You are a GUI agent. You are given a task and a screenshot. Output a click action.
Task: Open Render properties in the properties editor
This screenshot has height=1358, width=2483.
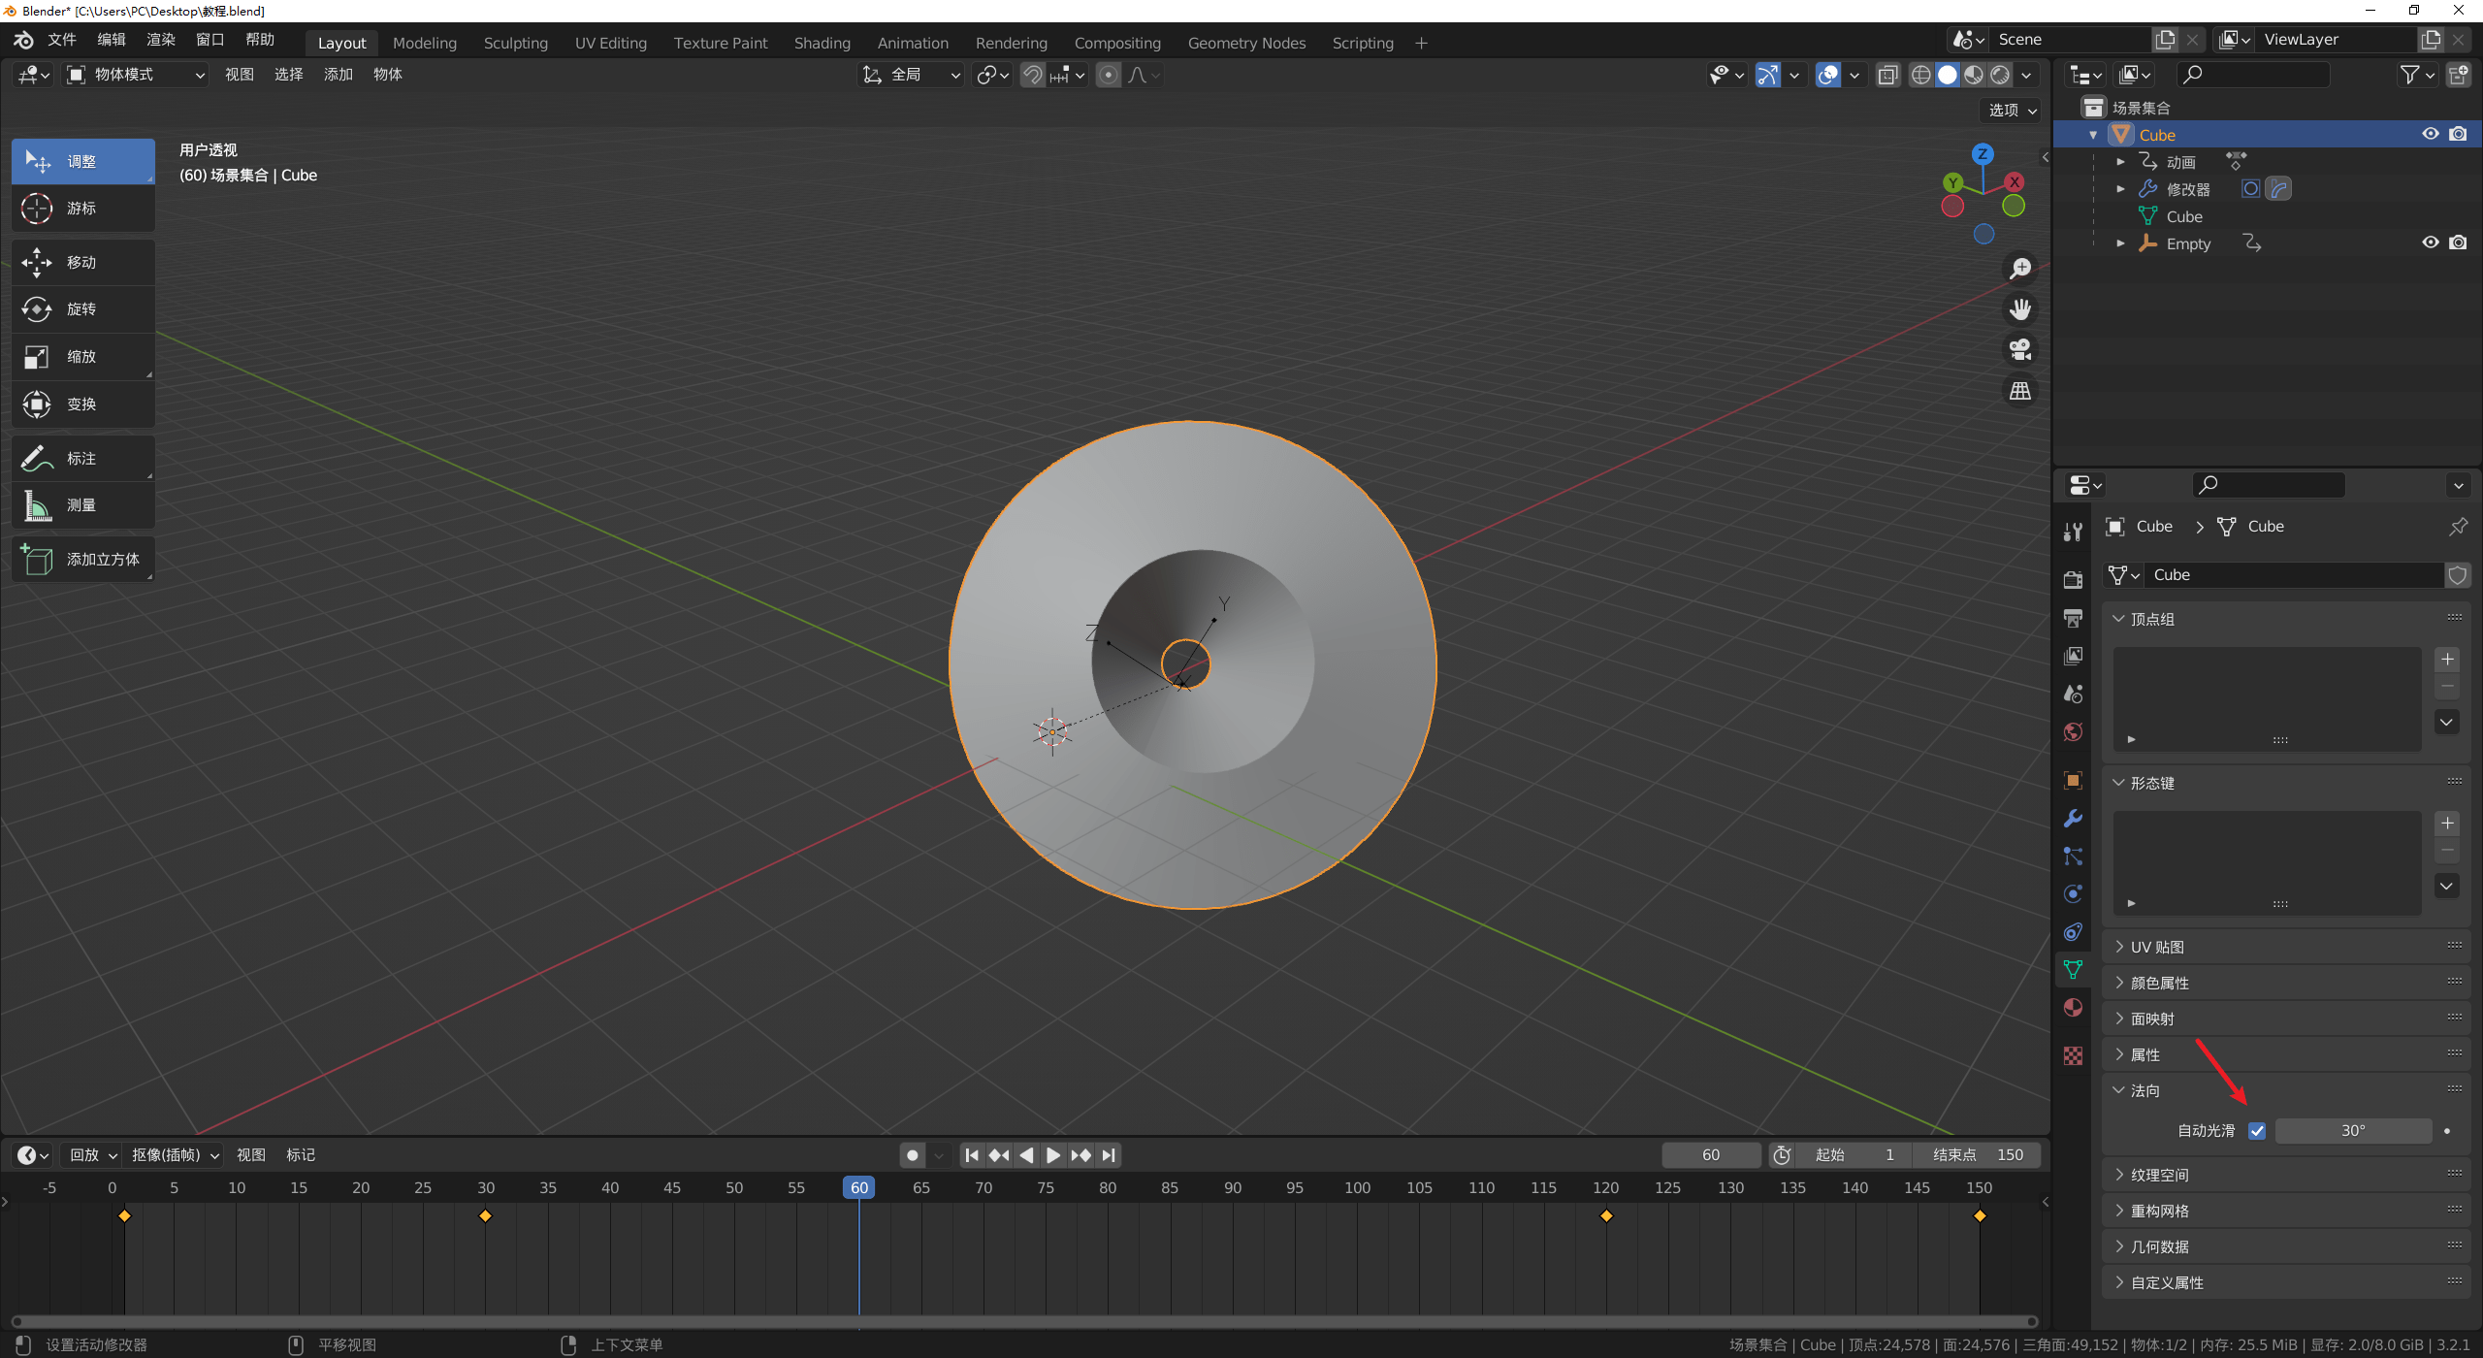click(2072, 578)
